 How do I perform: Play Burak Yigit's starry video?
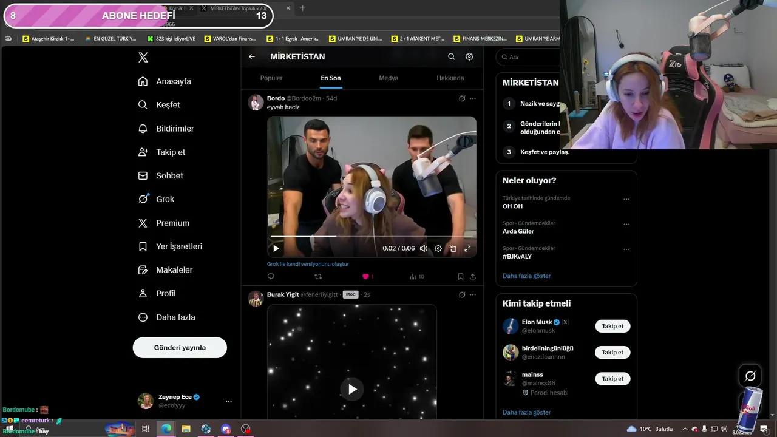[352, 389]
